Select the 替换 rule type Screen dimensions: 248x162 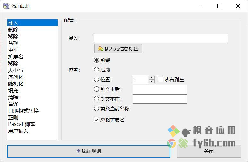click(x=32, y=43)
